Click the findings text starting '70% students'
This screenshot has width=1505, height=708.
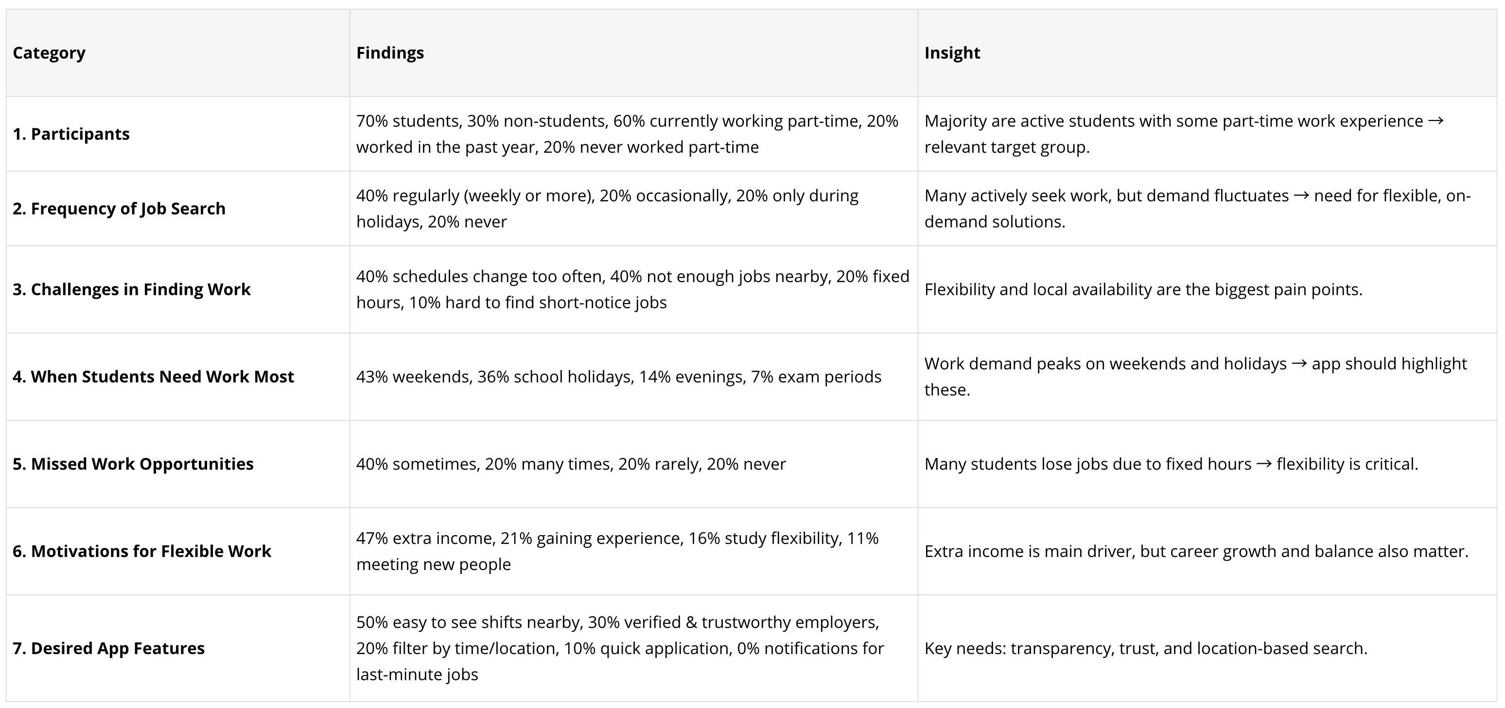tap(627, 134)
